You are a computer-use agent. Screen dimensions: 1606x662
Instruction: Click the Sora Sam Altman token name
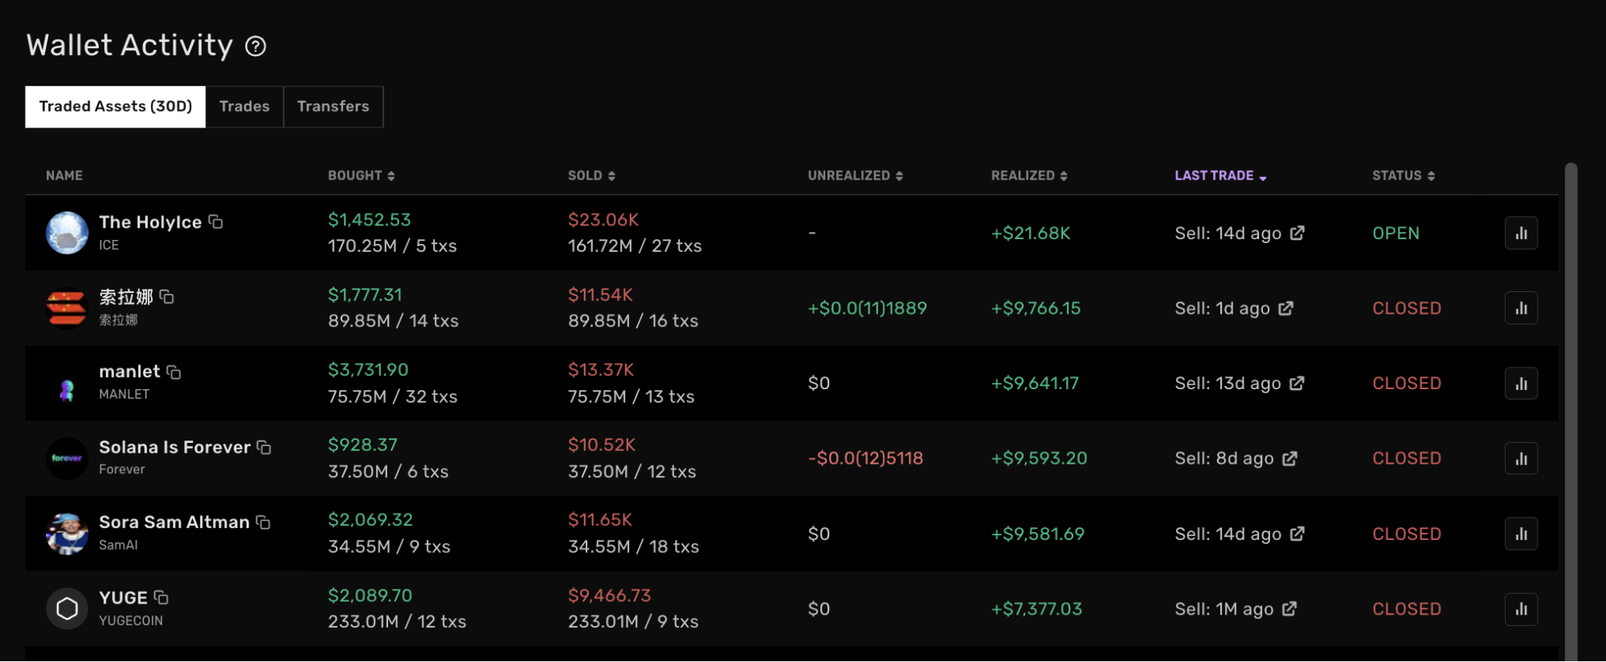point(174,522)
